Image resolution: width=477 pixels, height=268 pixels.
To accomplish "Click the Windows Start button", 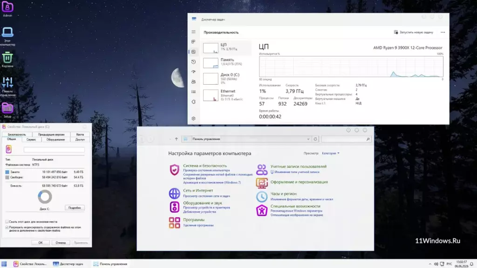I will [x=4, y=264].
